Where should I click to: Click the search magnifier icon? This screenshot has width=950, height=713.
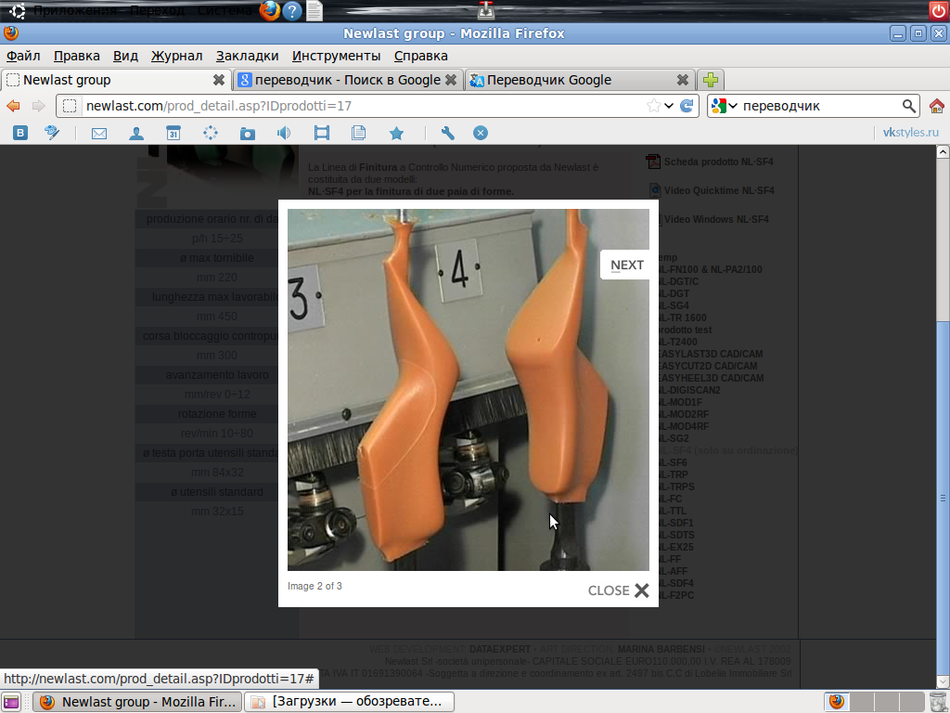point(909,106)
